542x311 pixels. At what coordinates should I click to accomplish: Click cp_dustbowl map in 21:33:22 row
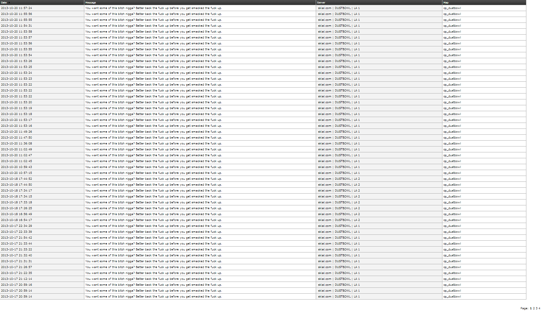click(452, 249)
